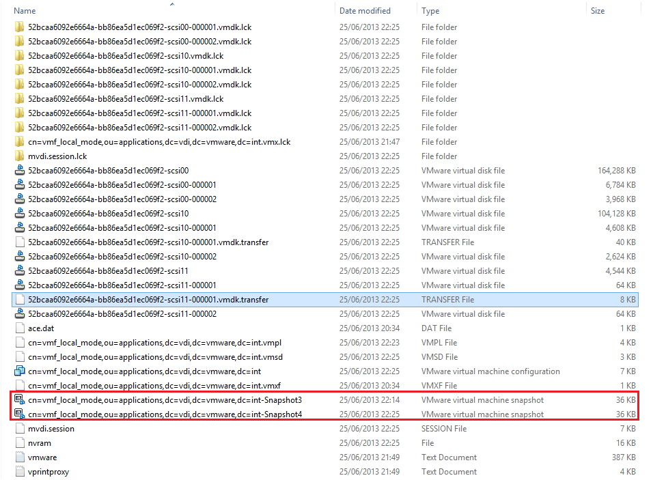Click the mvdi.session.lck folder icon
This screenshot has width=653, height=480.
20,156
